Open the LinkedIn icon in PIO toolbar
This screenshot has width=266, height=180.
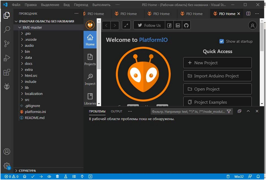(x=178, y=25)
